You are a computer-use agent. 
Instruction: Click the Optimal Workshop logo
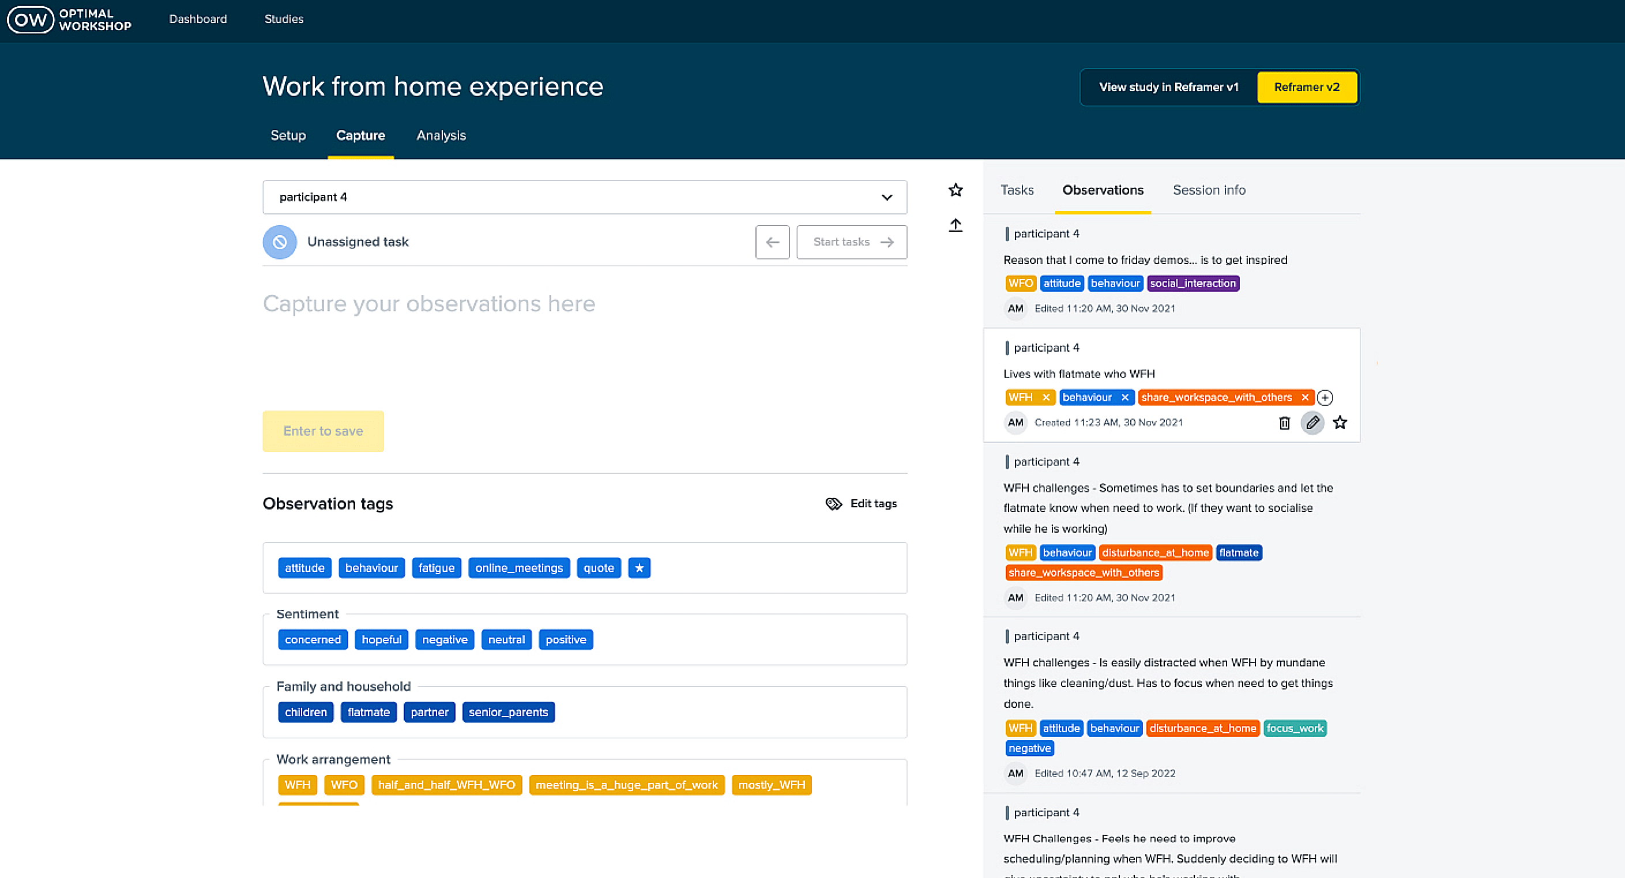coord(69,20)
